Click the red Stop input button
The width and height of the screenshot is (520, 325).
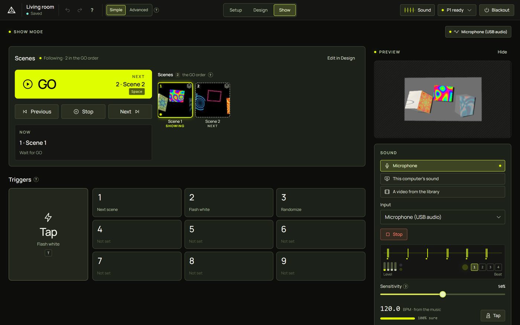point(394,234)
